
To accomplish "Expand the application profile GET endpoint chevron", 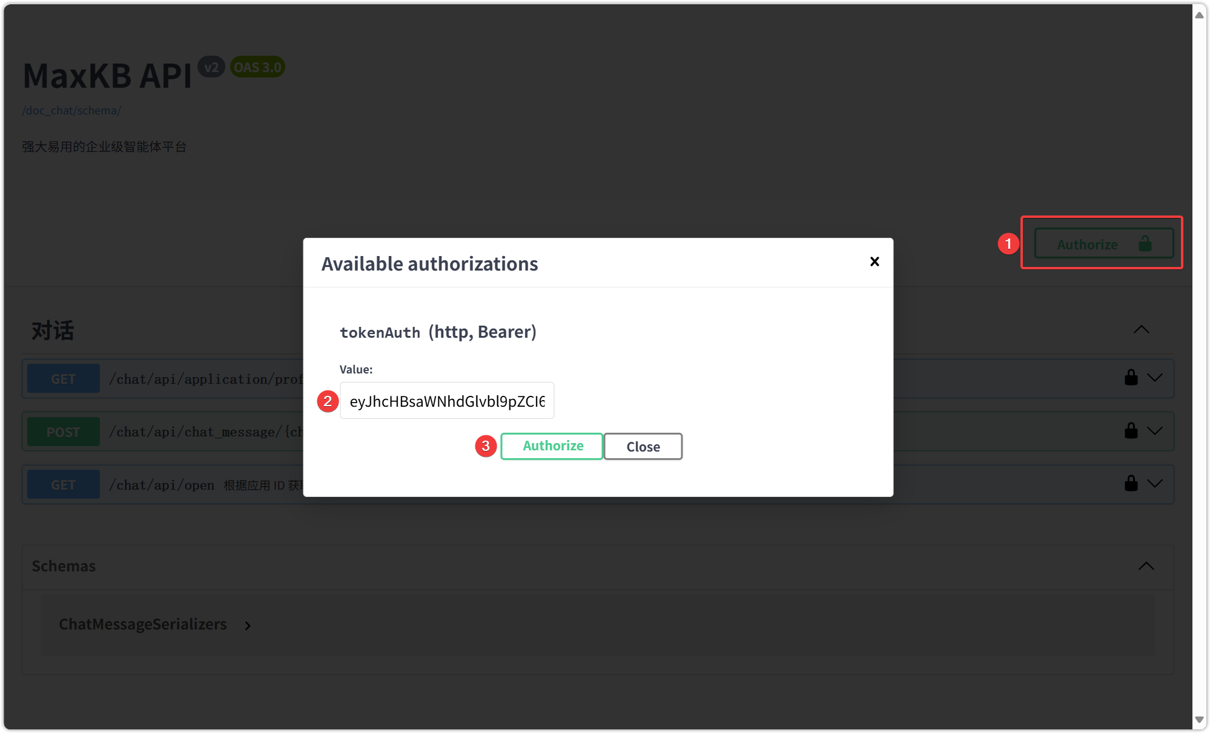I will tap(1155, 378).
